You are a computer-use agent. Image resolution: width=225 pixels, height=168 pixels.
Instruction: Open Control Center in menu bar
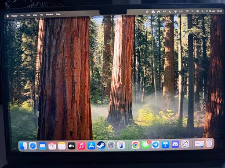[198, 11]
